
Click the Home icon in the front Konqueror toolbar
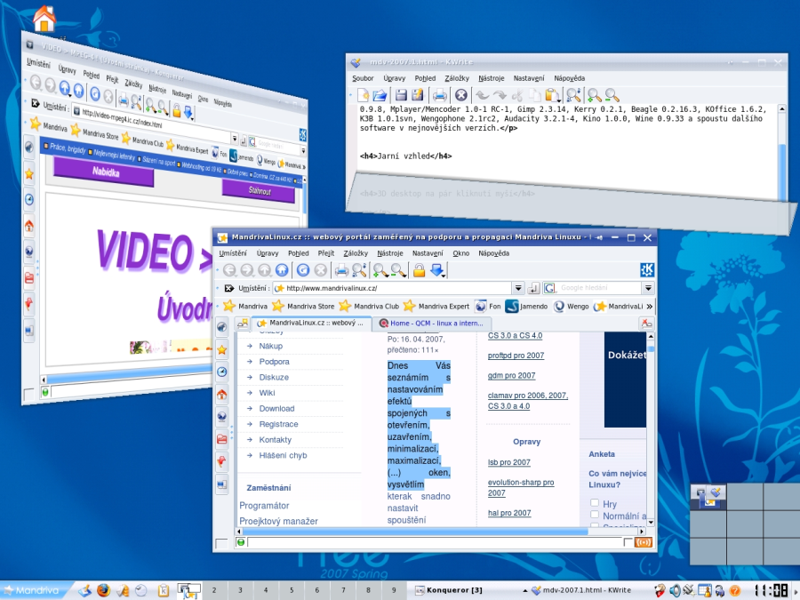(x=282, y=270)
